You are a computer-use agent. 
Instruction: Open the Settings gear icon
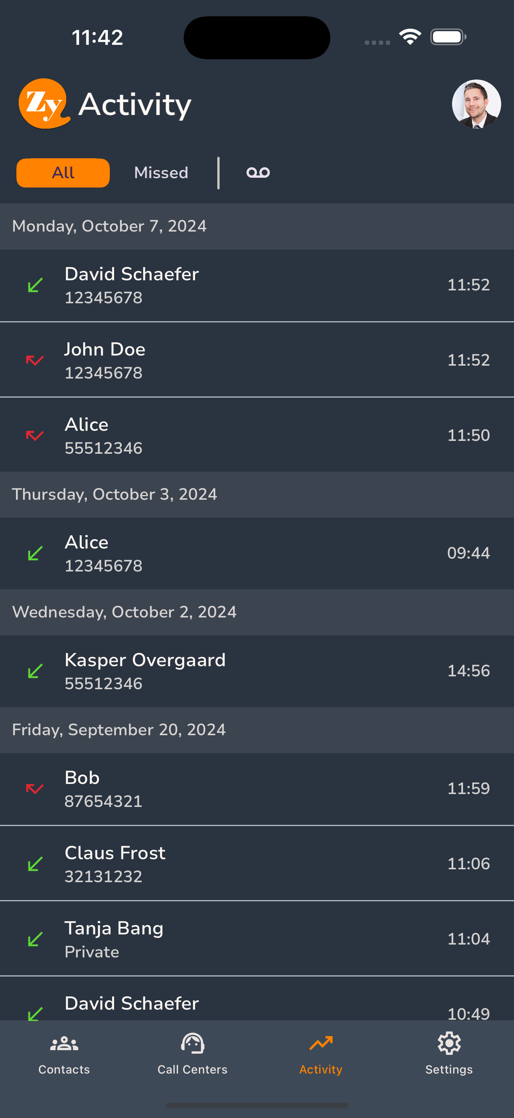click(x=449, y=1044)
